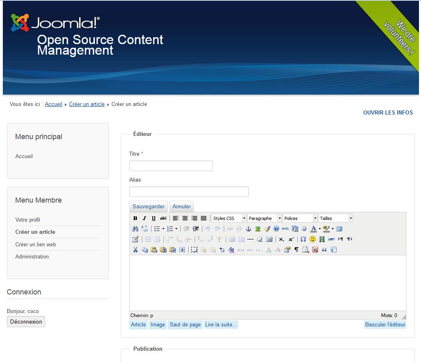Align text left

pyautogui.click(x=176, y=218)
